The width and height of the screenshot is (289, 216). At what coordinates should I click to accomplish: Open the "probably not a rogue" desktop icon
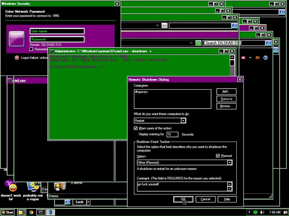[x=33, y=191]
